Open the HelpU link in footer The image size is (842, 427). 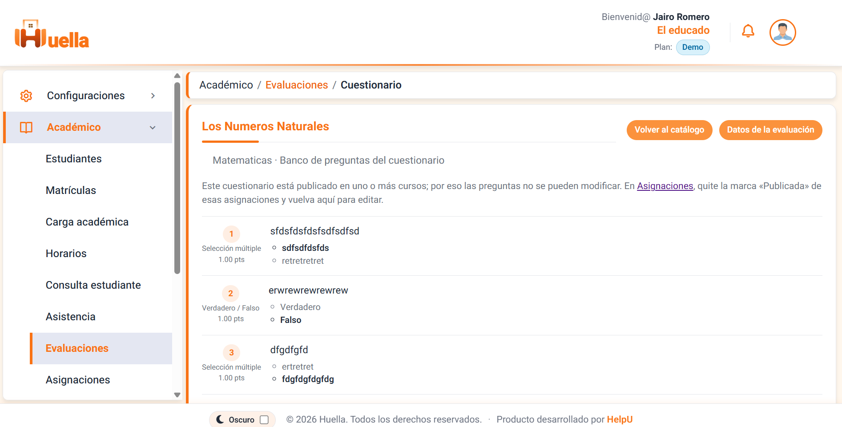click(x=620, y=419)
